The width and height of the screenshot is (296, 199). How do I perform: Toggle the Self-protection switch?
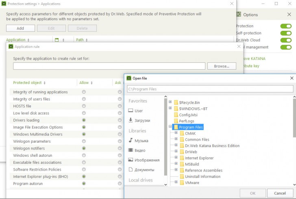(x=285, y=33)
